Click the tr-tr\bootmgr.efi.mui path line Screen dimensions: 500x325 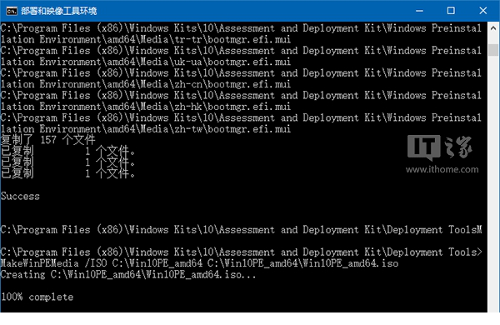[146, 39]
